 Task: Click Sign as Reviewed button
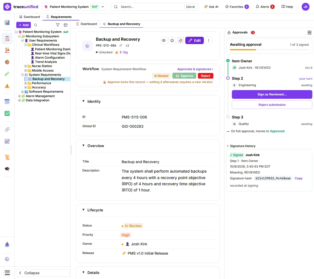pos(272,94)
